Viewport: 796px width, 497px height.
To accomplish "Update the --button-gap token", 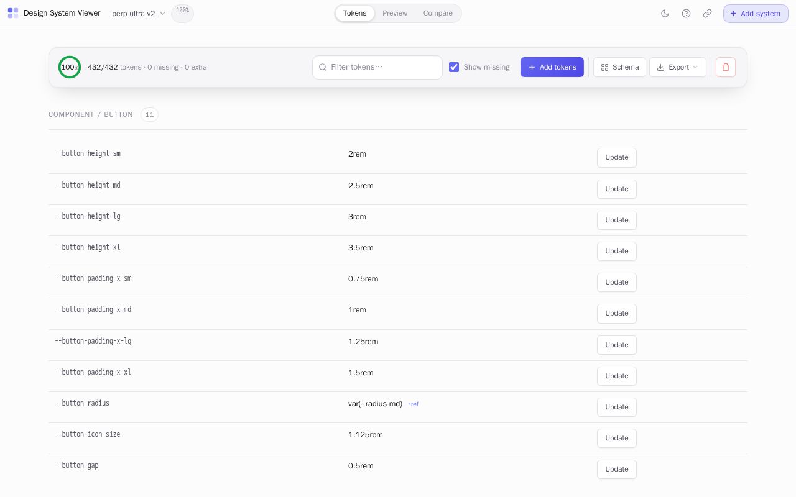I will (617, 469).
